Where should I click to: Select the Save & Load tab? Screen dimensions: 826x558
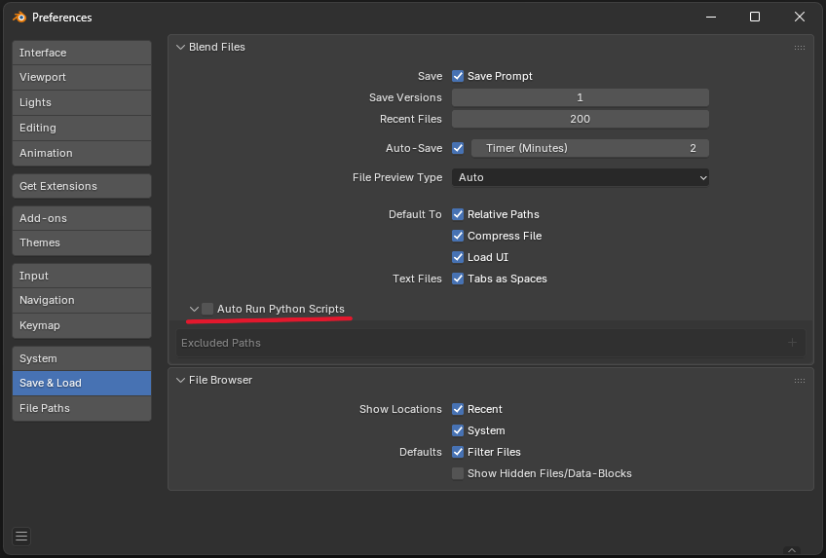click(82, 384)
